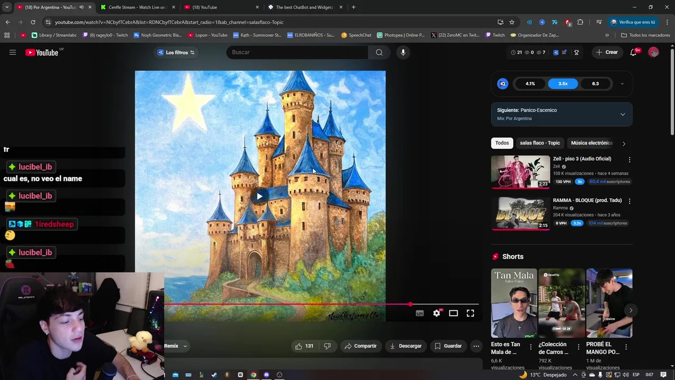675x380 pixels.
Task: Open the Zell - piso 3 video thumbnail
Action: click(520, 172)
